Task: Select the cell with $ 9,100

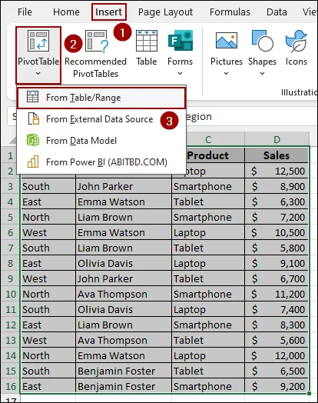Action: coord(277,264)
